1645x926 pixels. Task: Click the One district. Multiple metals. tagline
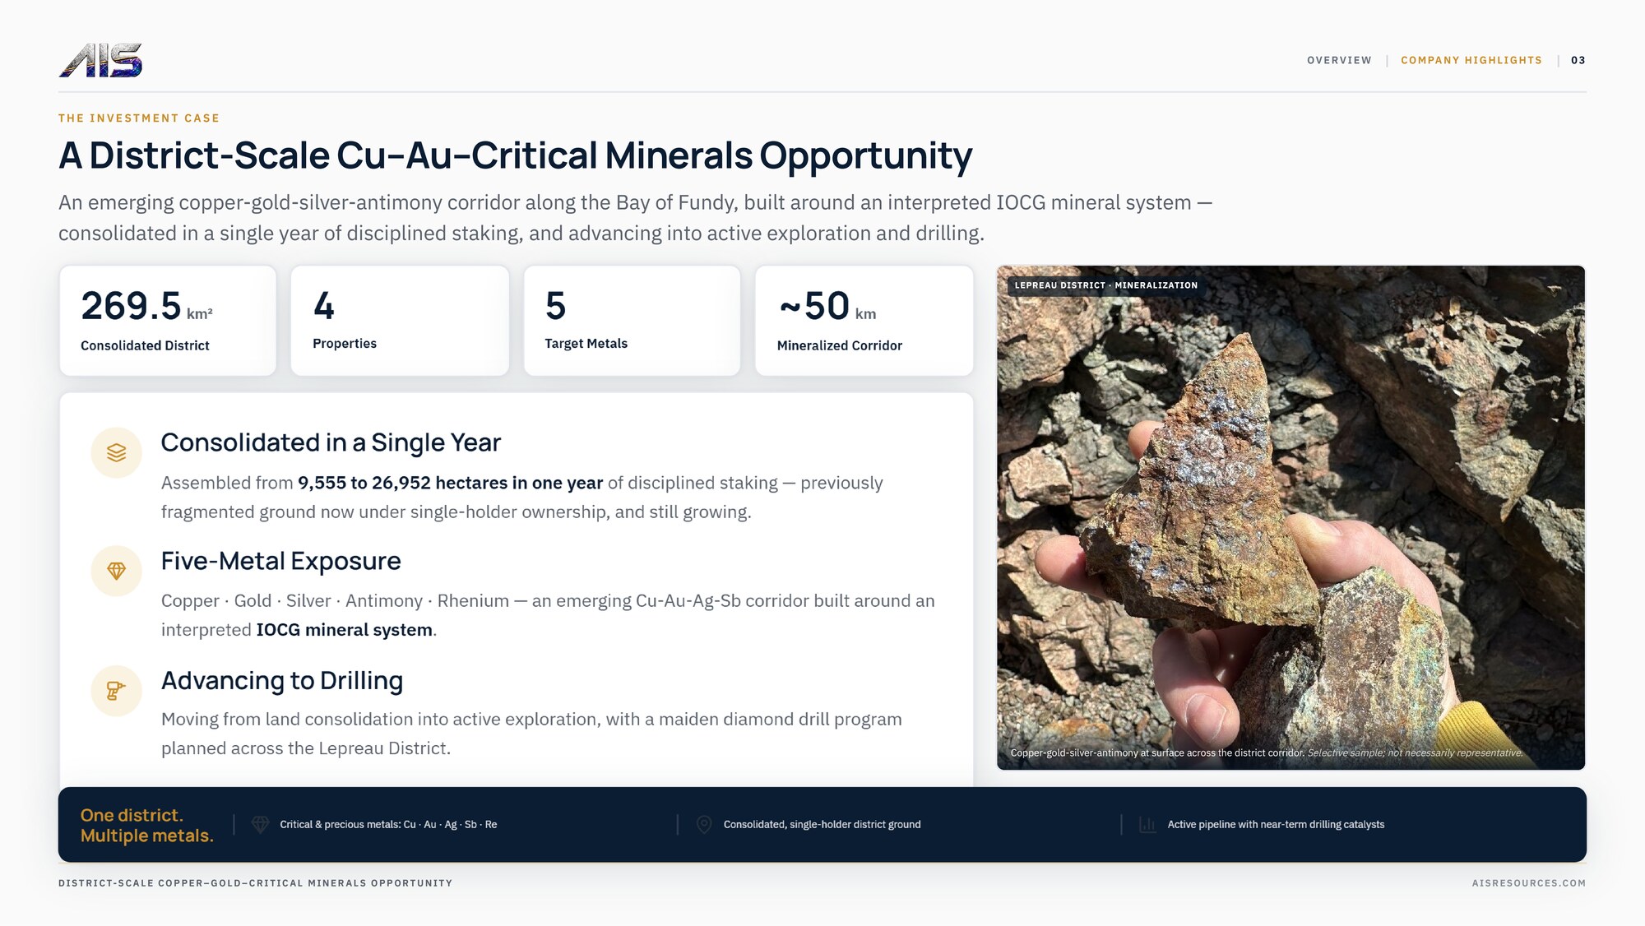146,825
